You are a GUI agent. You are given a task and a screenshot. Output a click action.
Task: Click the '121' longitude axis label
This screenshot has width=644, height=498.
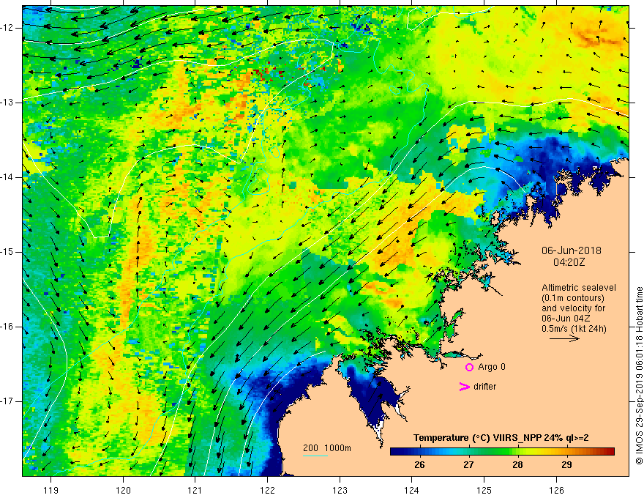(x=195, y=490)
